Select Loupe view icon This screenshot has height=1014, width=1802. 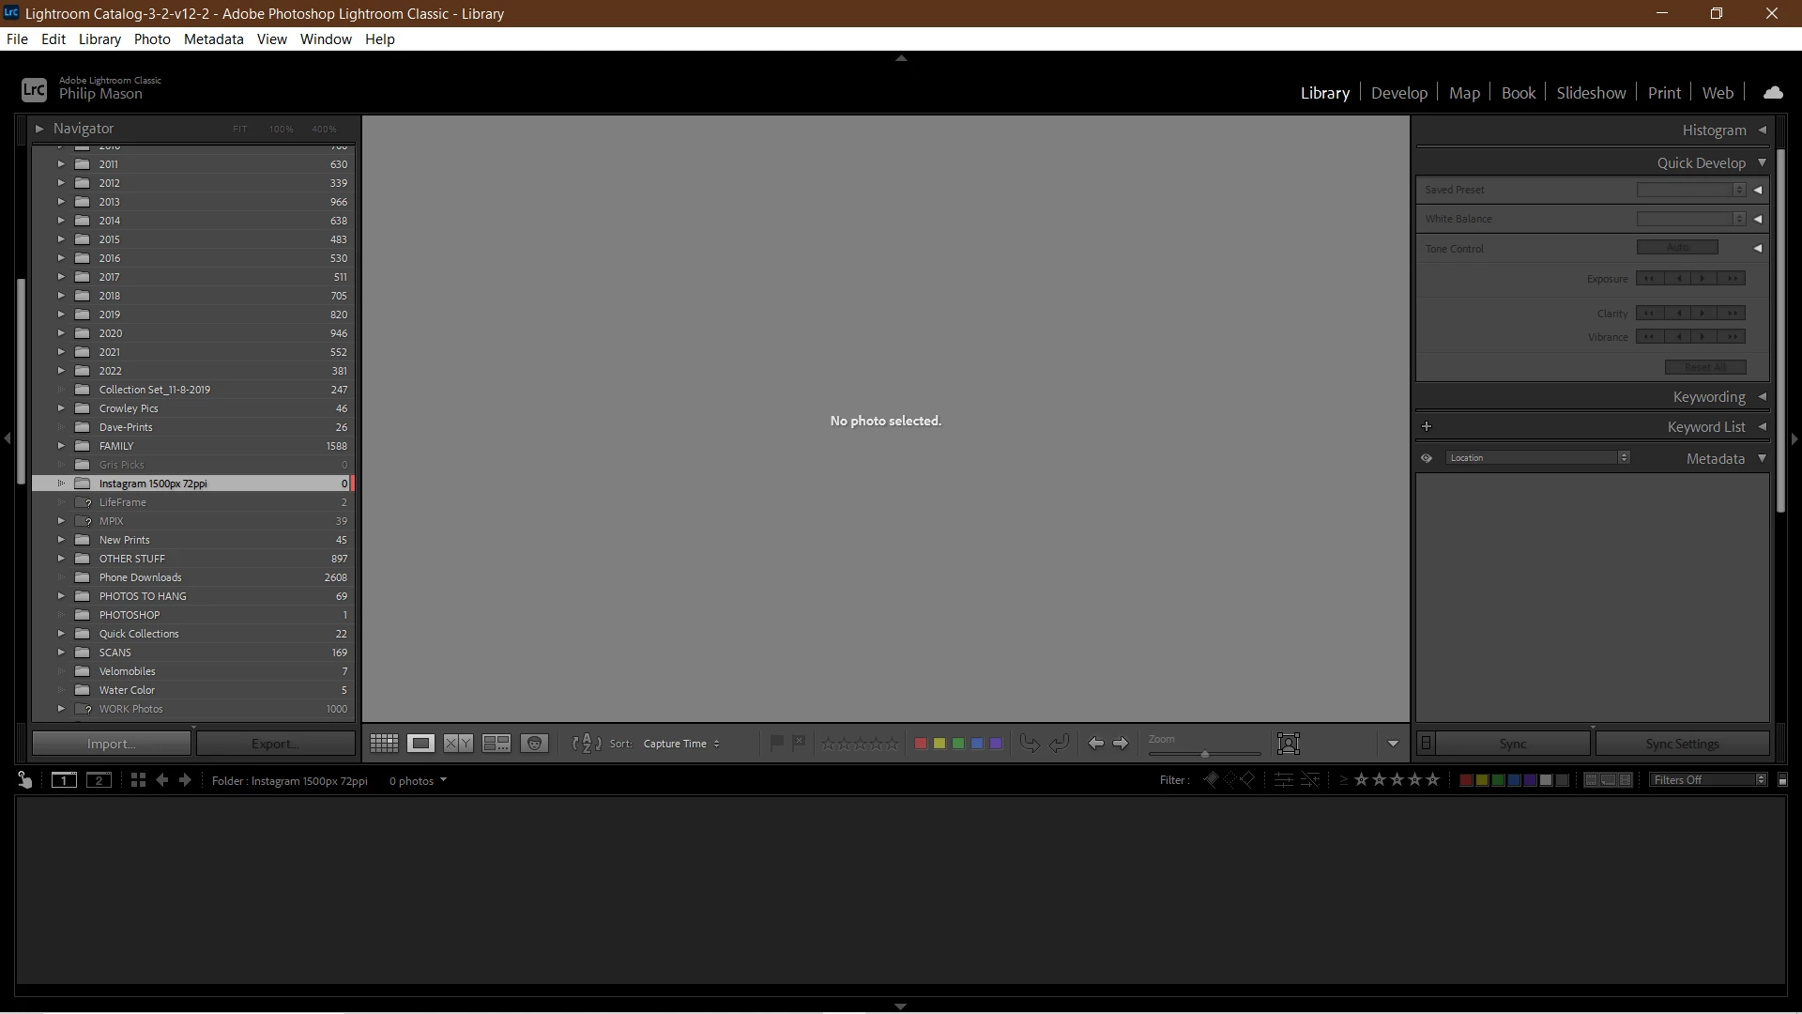click(420, 744)
